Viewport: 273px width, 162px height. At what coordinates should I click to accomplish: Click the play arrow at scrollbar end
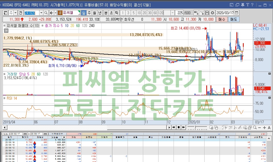[169, 128]
